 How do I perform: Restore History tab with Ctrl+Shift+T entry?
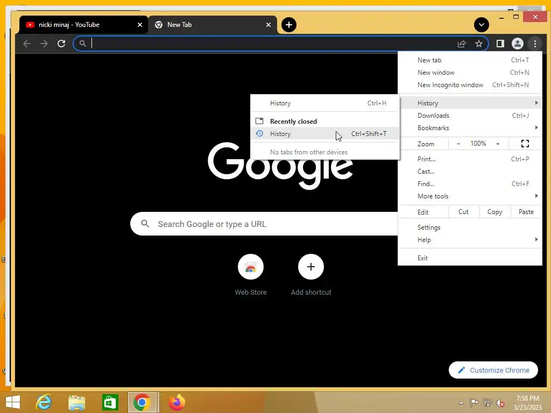point(324,133)
